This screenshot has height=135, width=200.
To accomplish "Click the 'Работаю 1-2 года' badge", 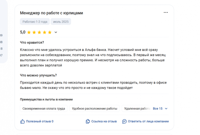I will pyautogui.click(x=35, y=22).
